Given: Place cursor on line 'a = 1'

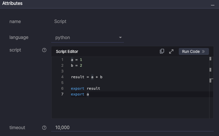Looking at the screenshot, I should (x=76, y=60).
